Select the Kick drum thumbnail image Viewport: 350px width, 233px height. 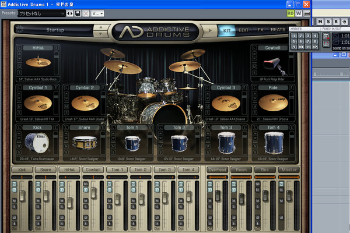point(37,143)
